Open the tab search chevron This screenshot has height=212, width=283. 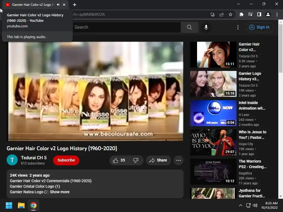(x=239, y=4)
